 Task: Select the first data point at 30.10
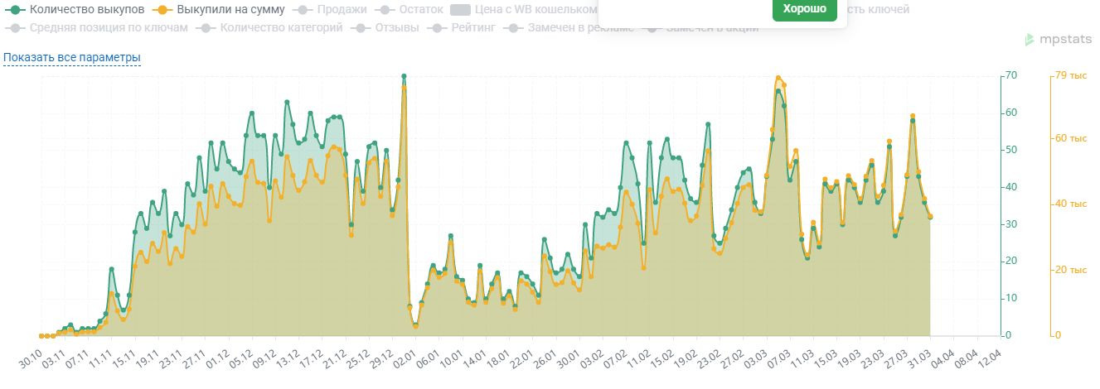(41, 335)
